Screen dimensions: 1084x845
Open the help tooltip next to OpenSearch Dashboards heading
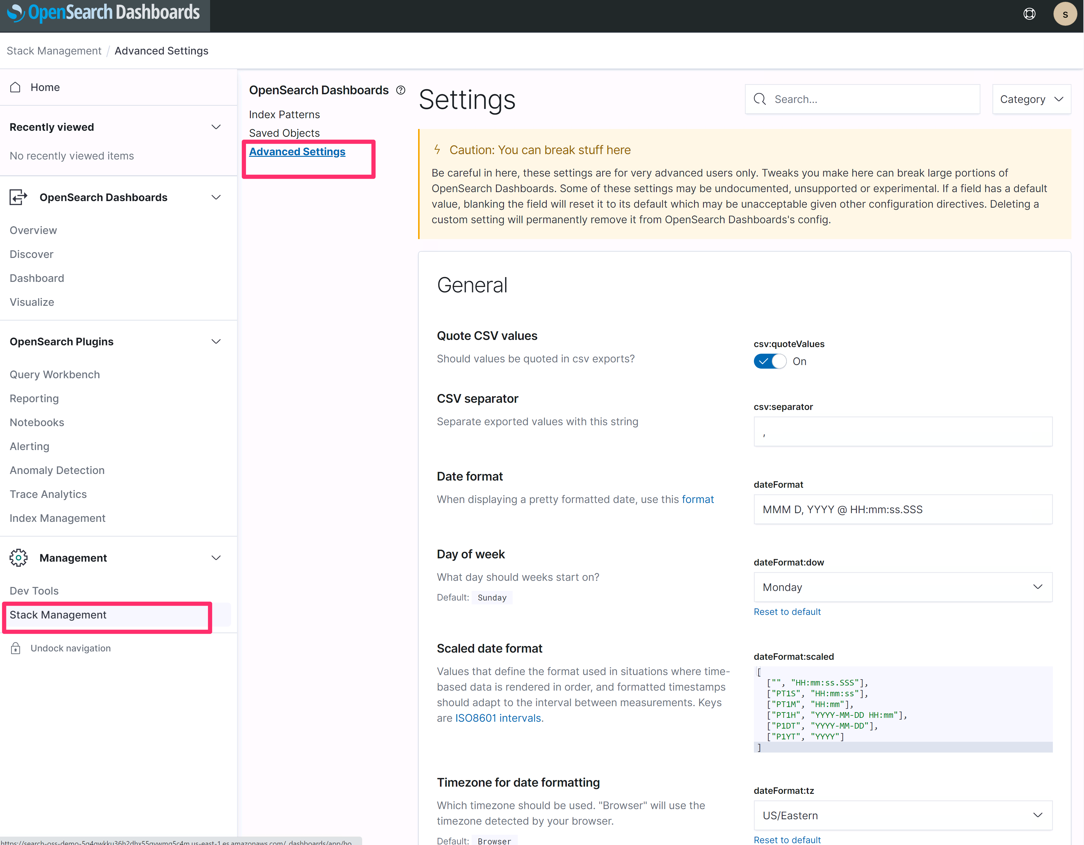[x=400, y=90]
